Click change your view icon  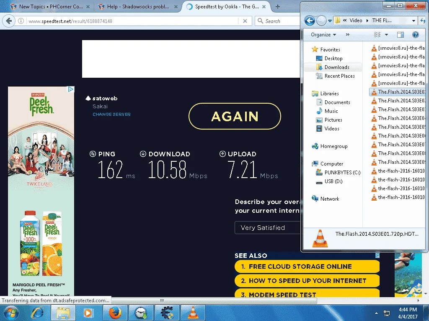coord(377,35)
